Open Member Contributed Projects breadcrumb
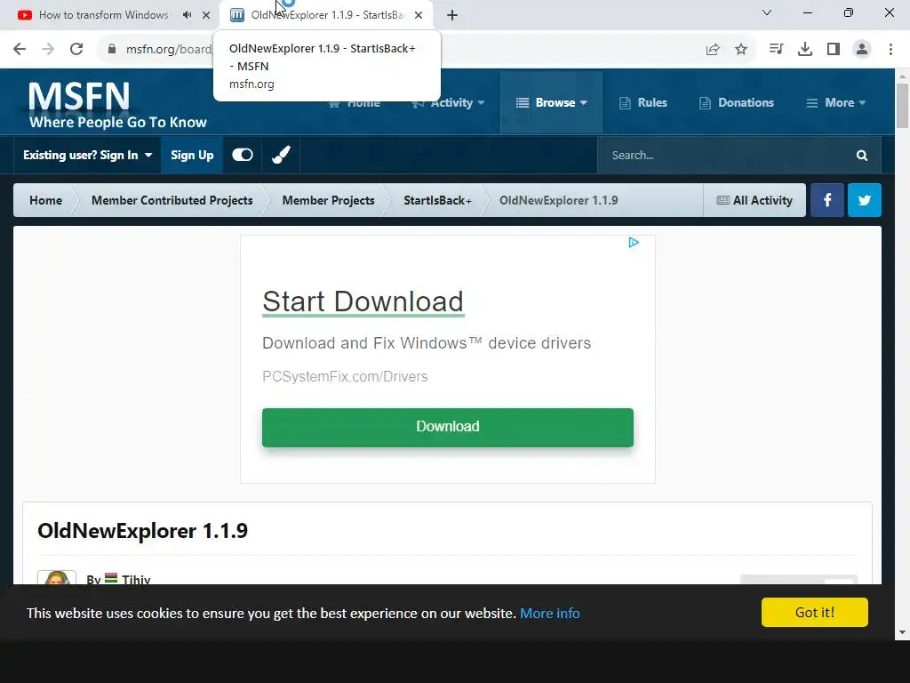Image resolution: width=910 pixels, height=683 pixels. tap(172, 200)
